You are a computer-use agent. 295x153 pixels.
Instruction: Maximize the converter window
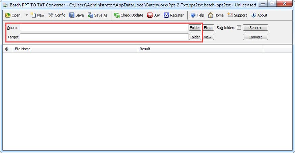point(272,4)
